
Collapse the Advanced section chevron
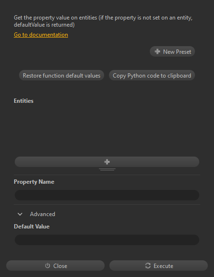(x=20, y=214)
